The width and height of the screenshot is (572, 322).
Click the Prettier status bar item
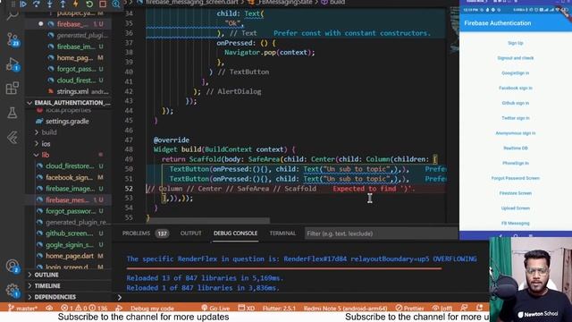pos(409,308)
